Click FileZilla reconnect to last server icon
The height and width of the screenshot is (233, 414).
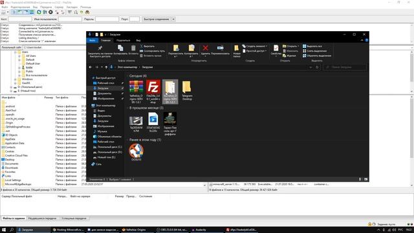click(63, 12)
